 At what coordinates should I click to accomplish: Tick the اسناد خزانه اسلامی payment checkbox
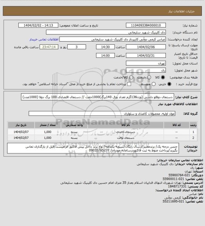(129, 84)
